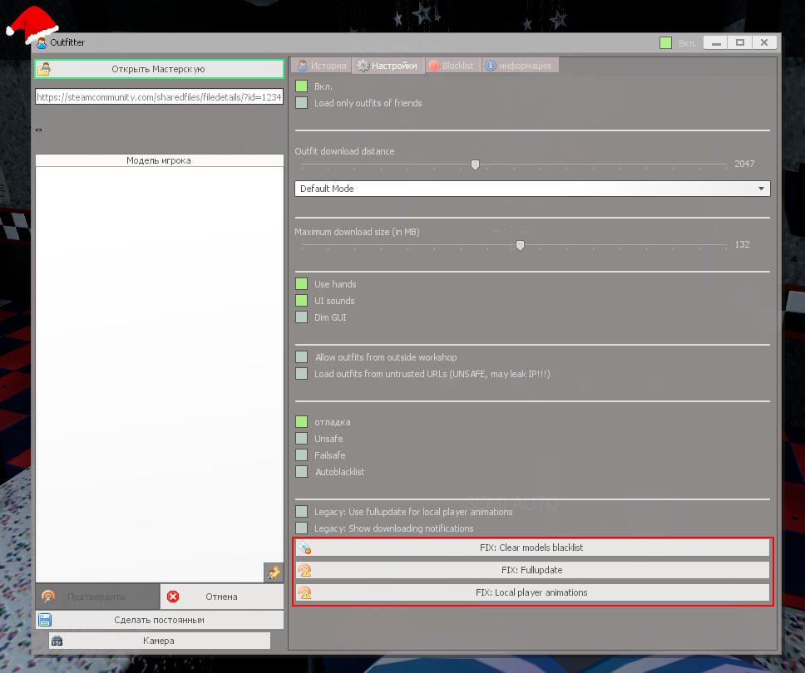The image size is (805, 673).
Task: Click the red X icon beside Отмена
Action: pos(173,597)
